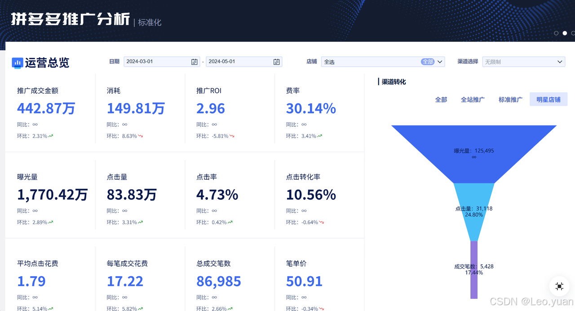Click the 费率 value 30.14%

tap(311, 108)
